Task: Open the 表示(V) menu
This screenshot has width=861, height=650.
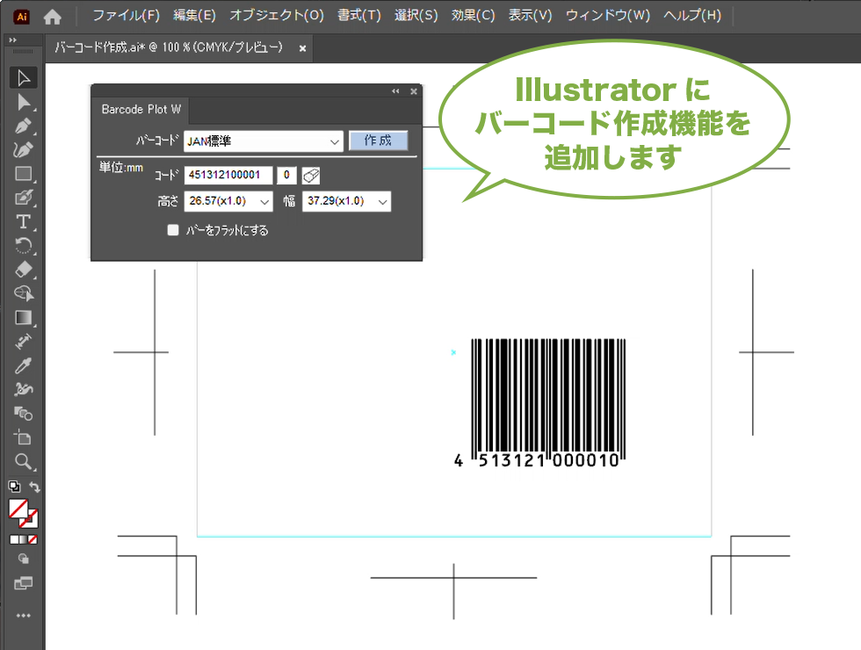Action: pos(530,16)
